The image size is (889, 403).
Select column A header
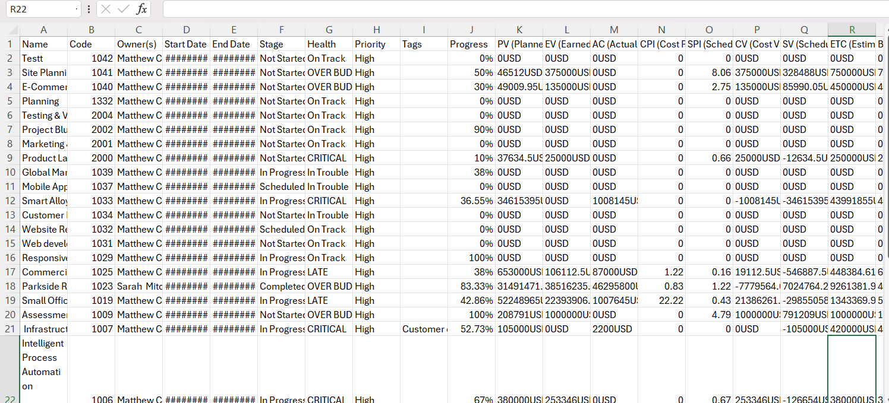click(x=43, y=30)
